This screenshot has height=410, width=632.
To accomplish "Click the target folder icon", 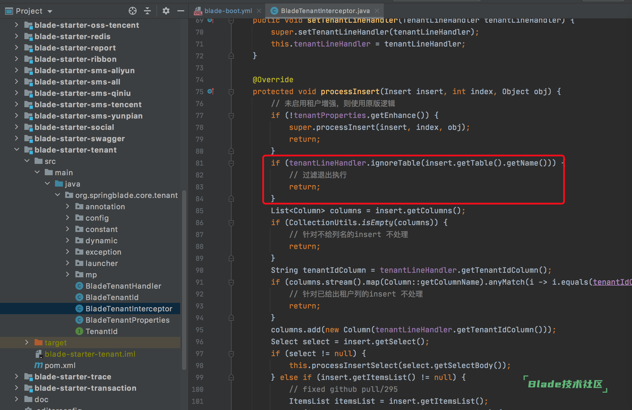I will 38,342.
